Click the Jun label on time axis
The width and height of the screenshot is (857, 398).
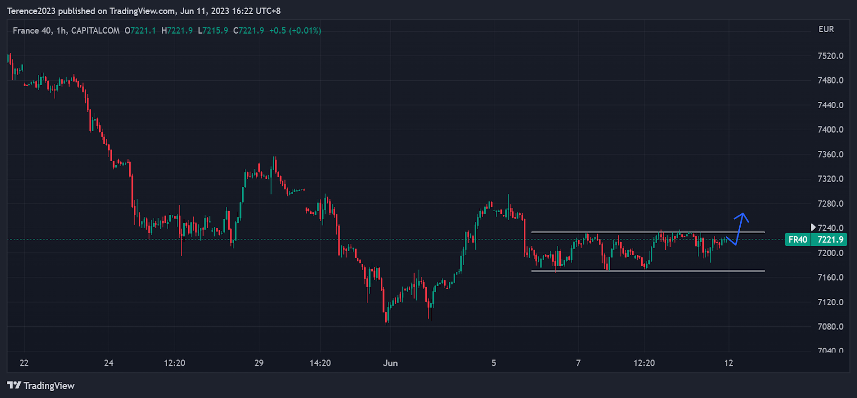pos(390,363)
